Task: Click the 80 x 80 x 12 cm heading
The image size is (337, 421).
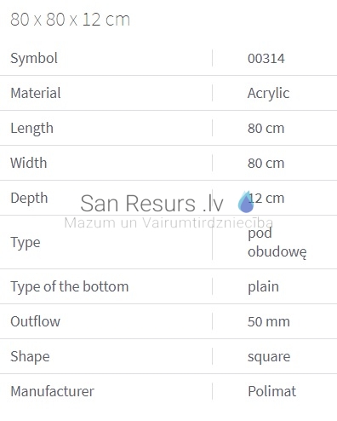Action: pos(70,20)
